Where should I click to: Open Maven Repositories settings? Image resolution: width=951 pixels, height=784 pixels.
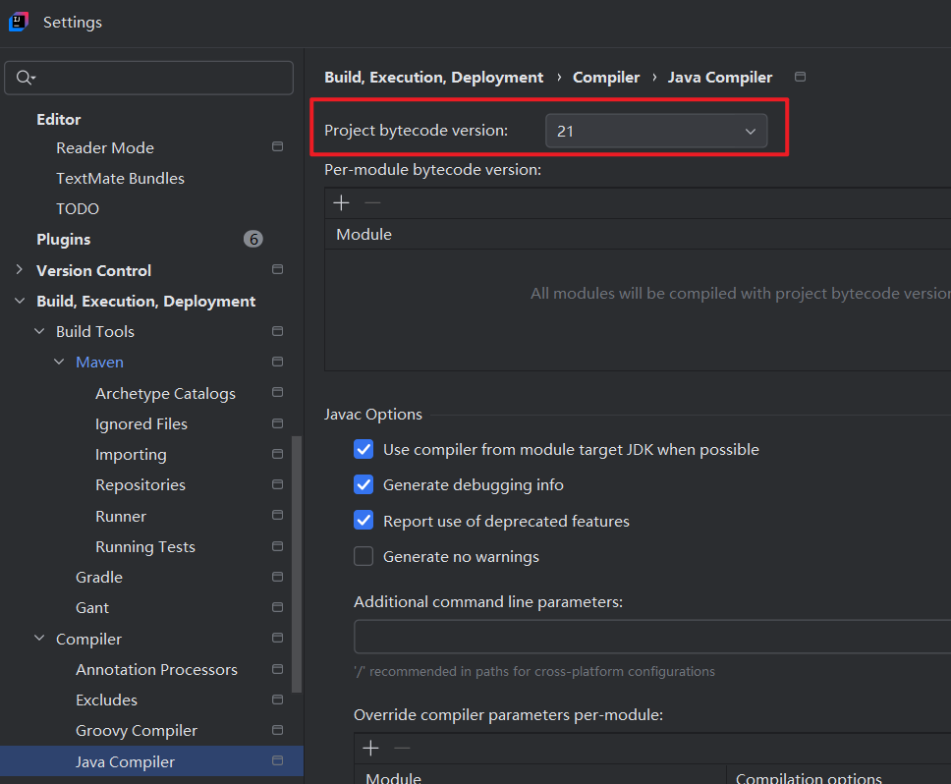(x=140, y=485)
